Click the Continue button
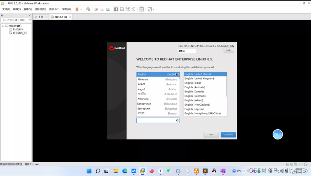 pyautogui.click(x=228, y=135)
